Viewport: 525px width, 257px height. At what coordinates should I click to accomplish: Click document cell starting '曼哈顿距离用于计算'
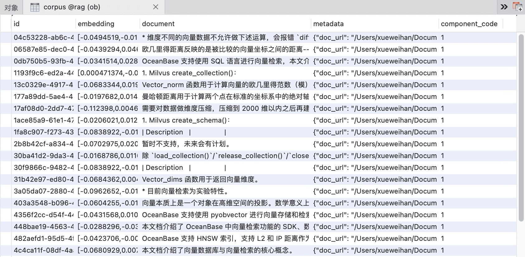225,96
